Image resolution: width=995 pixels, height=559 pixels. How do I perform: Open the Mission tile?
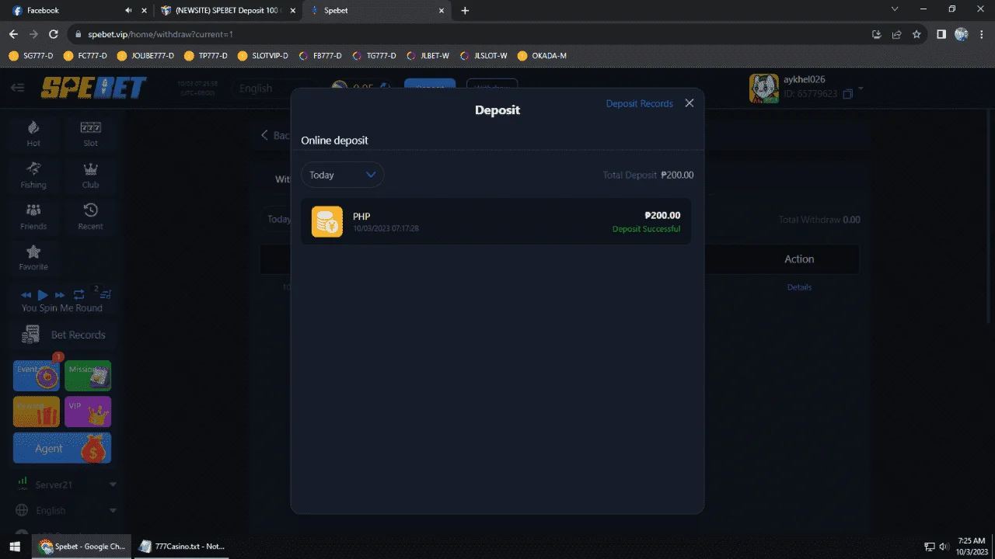[88, 375]
